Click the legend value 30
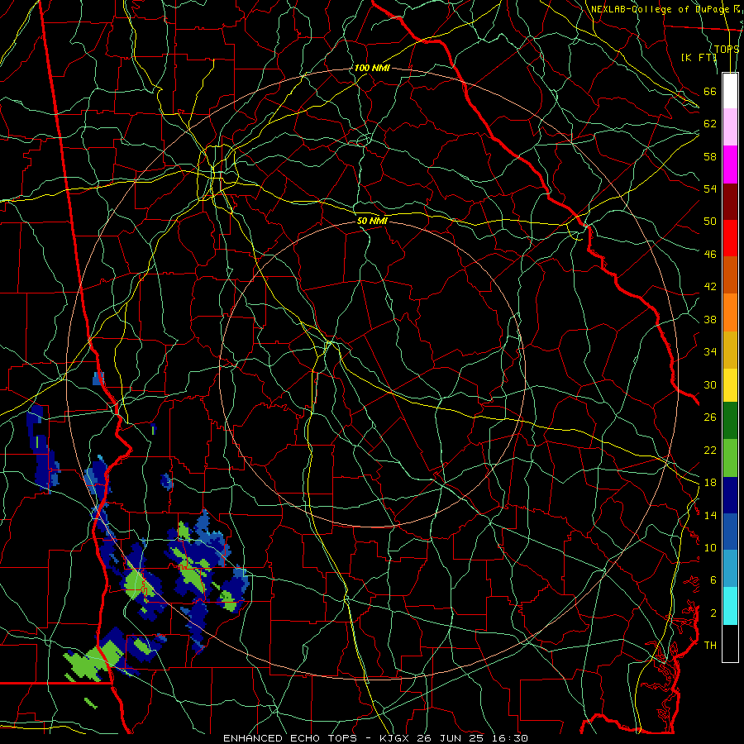Screen dimensions: 744x744 pyautogui.click(x=710, y=384)
